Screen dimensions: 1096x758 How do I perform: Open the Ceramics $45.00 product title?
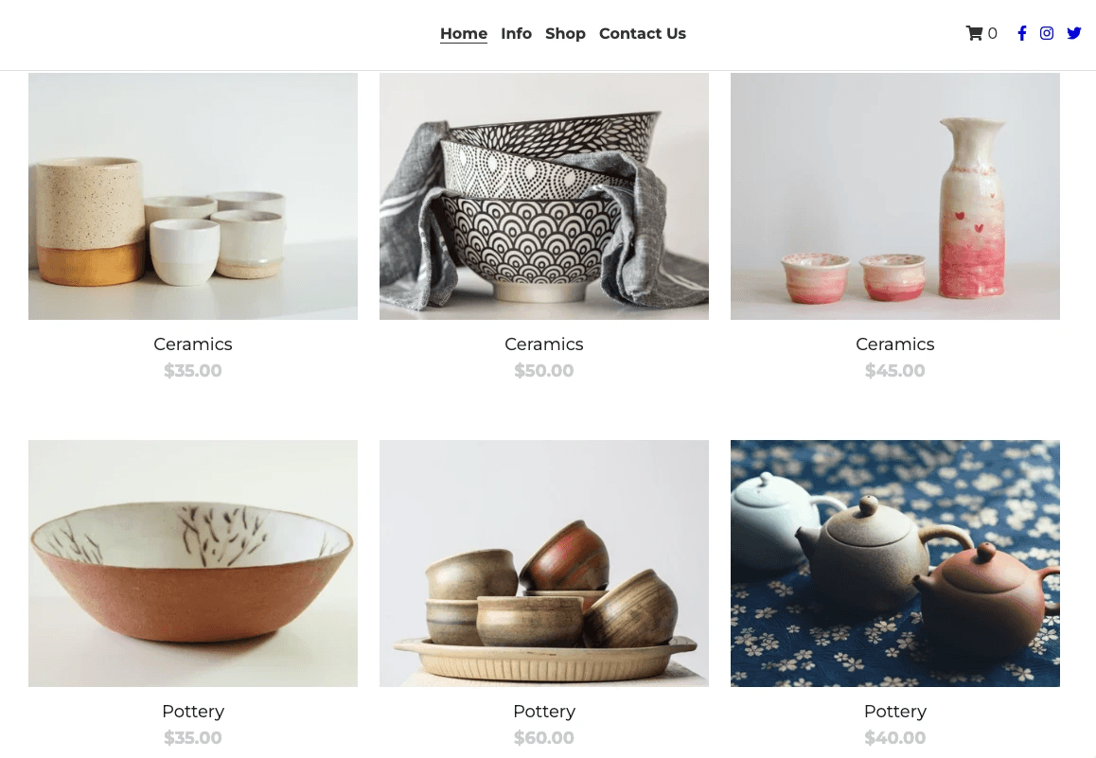tap(894, 344)
